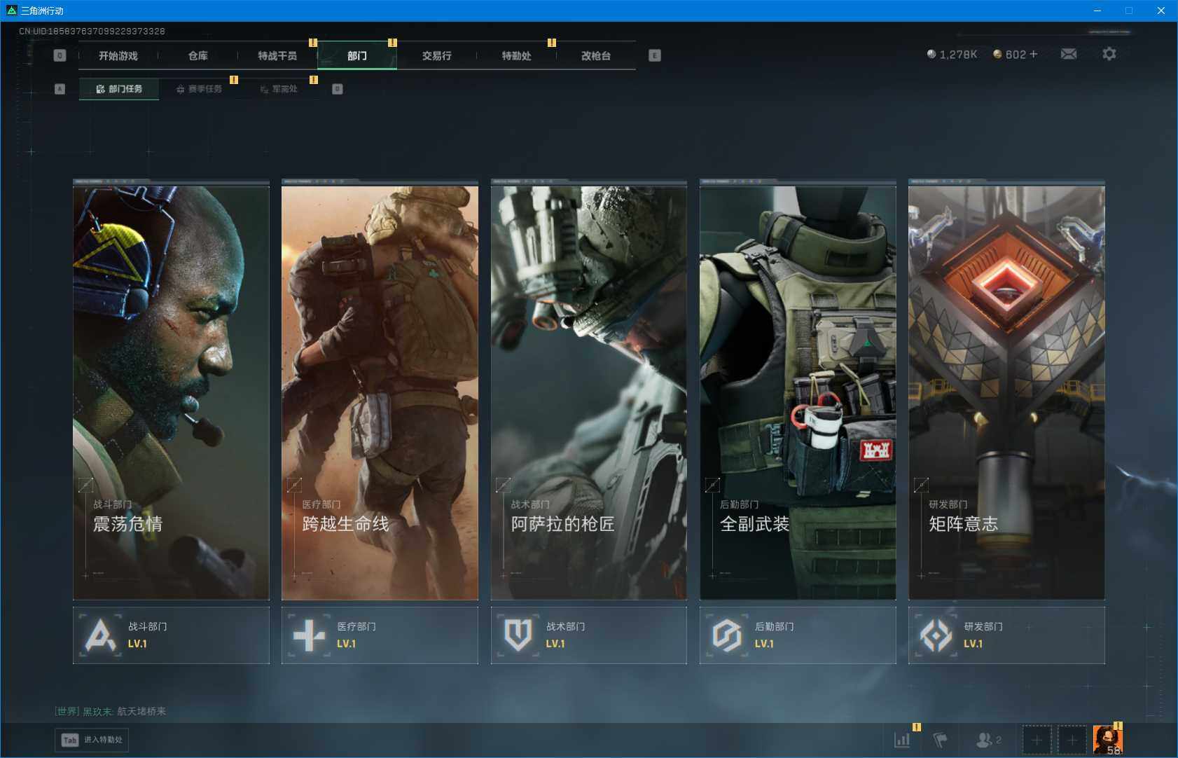Switch to the 交易行 tab
The image size is (1178, 758).
point(436,55)
